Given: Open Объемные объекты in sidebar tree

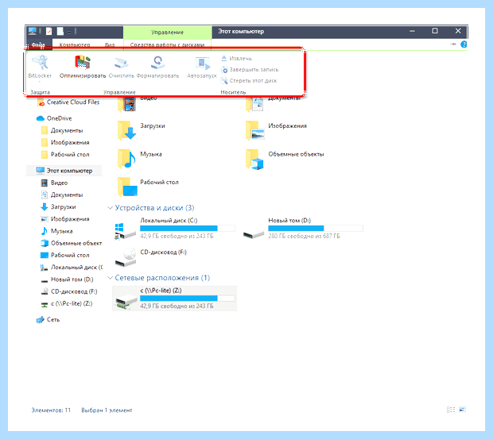Looking at the screenshot, I should [72, 243].
